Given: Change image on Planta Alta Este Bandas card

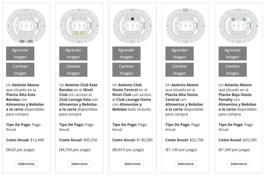Looking at the screenshot, I should click(x=20, y=70).
